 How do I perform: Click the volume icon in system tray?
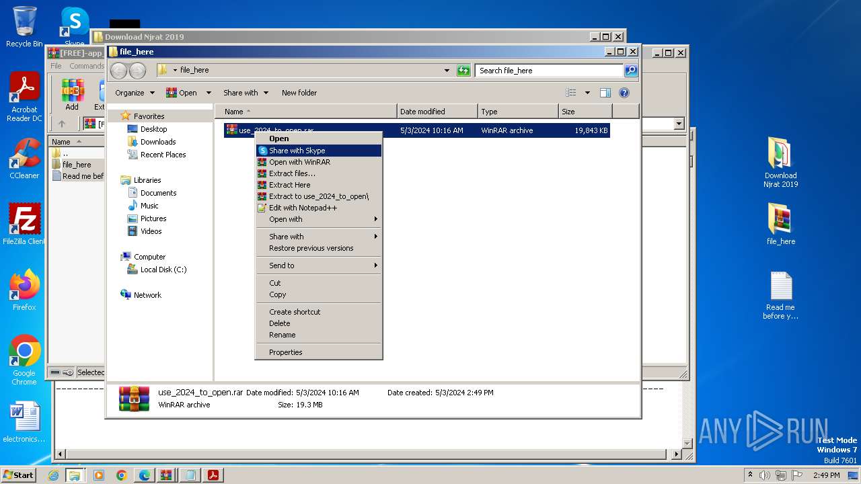765,475
